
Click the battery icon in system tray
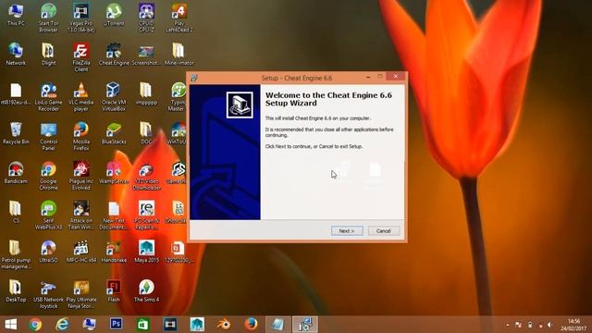pyautogui.click(x=530, y=325)
